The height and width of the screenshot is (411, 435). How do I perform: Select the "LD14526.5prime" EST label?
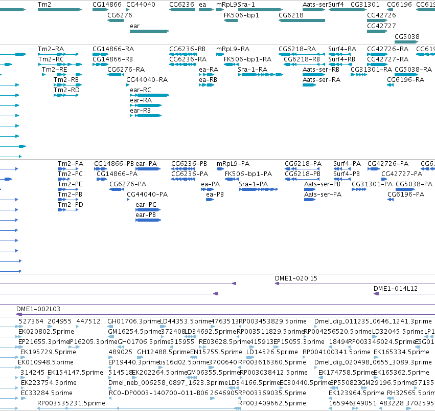tap(272, 352)
